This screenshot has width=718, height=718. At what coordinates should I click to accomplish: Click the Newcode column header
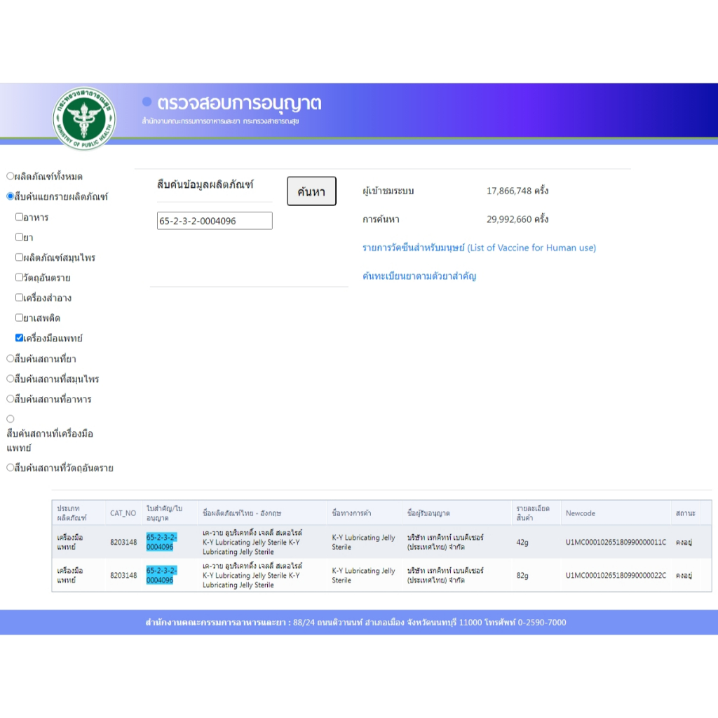[580, 513]
